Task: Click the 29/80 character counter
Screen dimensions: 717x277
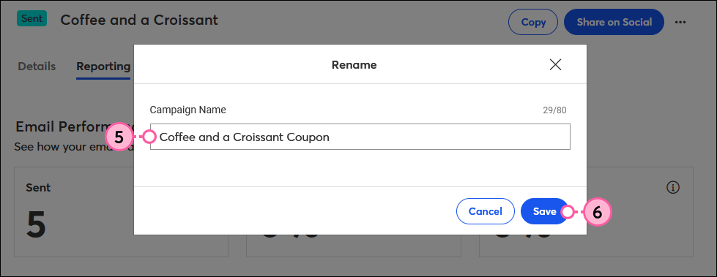Action: [x=555, y=110]
